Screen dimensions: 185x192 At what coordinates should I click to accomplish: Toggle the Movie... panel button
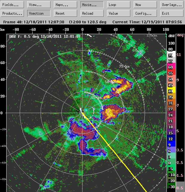[x=92, y=5]
